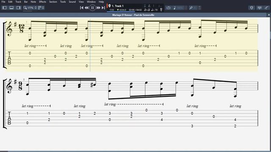Viewport: 271px width, 152px height.
Task: Open the Edit menu
Action: (10, 2)
